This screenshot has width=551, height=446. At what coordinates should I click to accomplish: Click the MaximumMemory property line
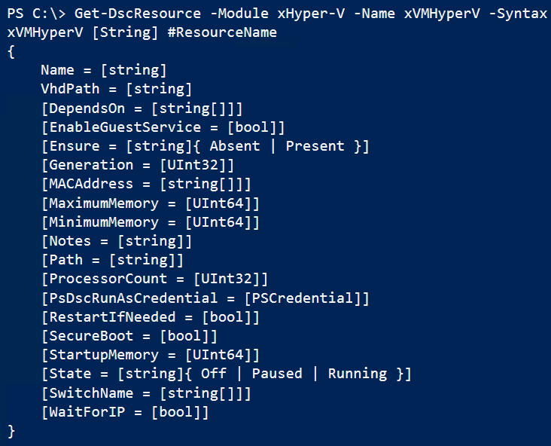[151, 203]
